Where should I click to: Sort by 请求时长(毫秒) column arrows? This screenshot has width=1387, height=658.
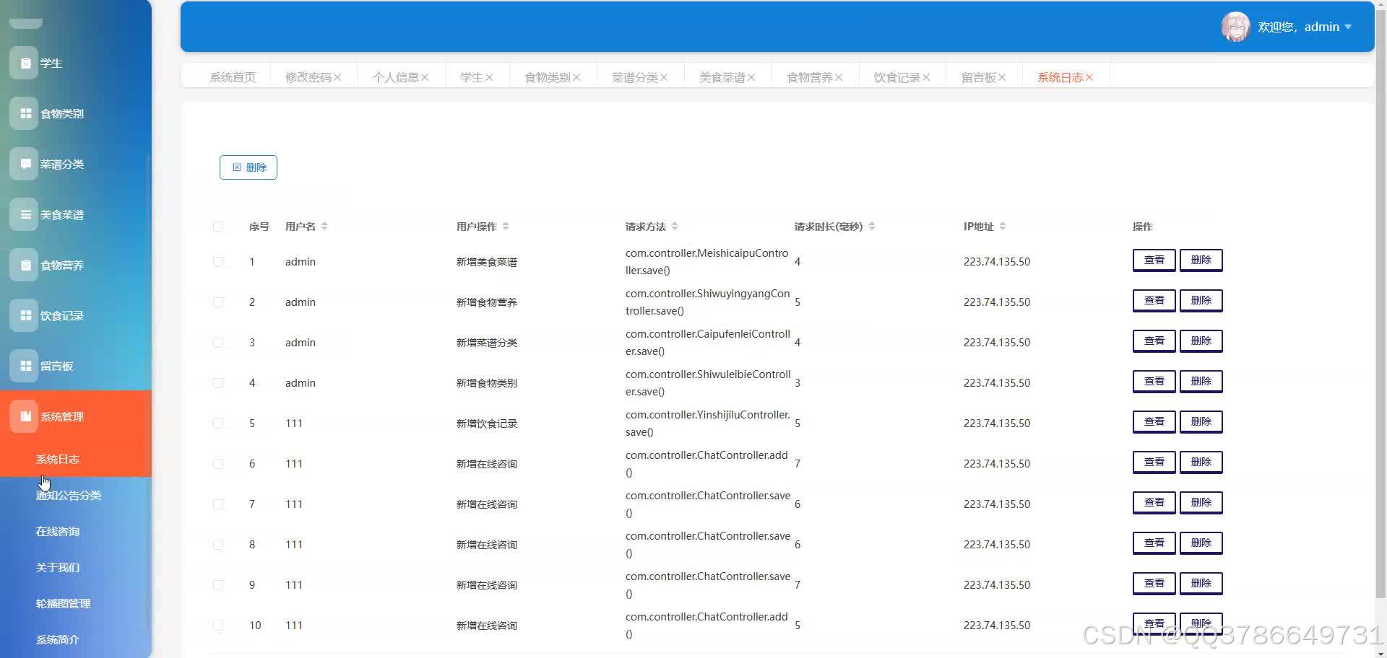click(x=872, y=227)
